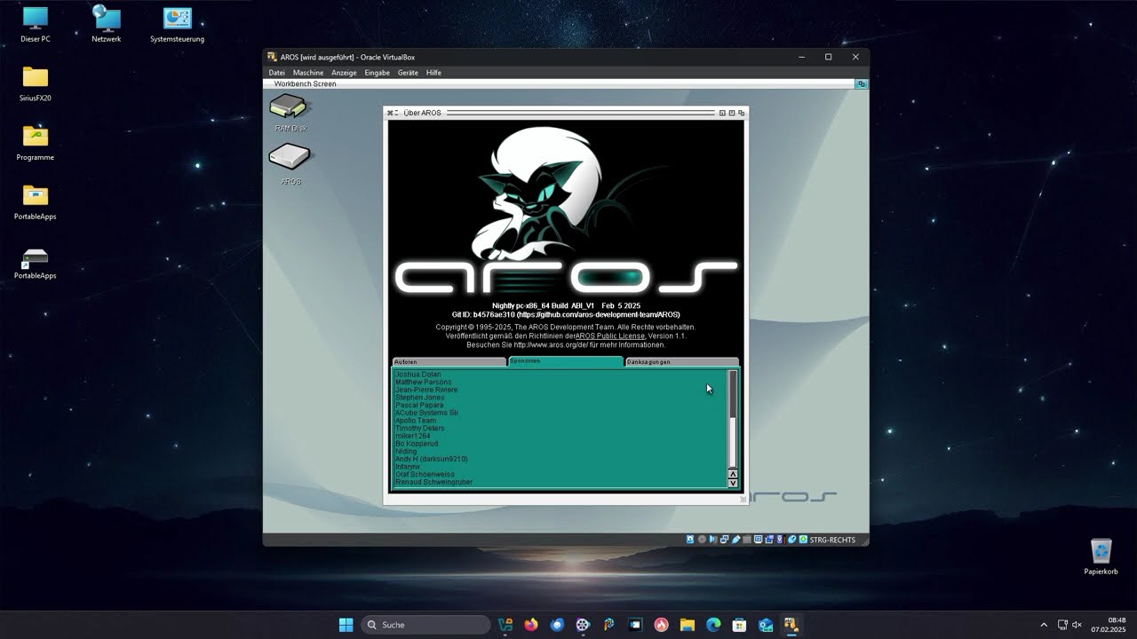Click the sponsors list scrollbar thumb
This screenshot has width=1137, height=639.
tap(733, 393)
